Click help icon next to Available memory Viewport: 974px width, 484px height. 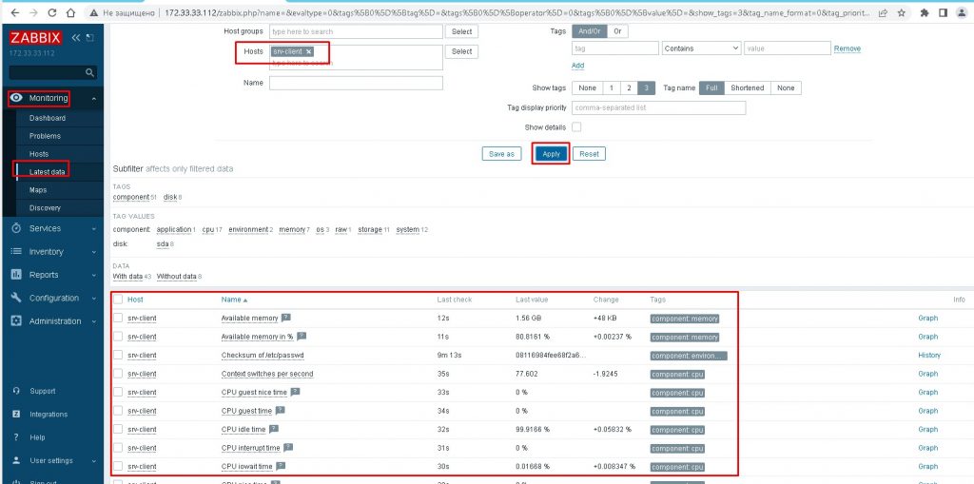click(x=286, y=318)
